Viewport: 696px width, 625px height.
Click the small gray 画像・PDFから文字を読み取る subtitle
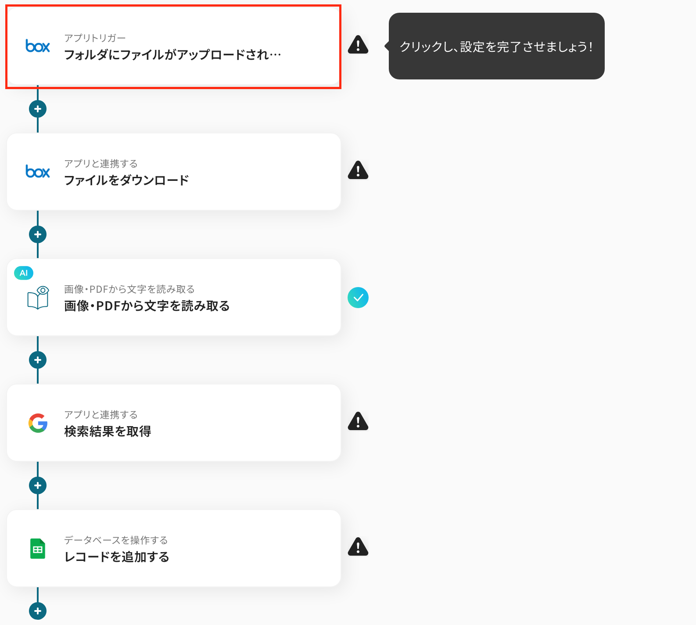(x=129, y=289)
